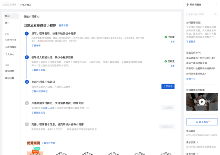Open 基础信息 settings

[x=10, y=71]
